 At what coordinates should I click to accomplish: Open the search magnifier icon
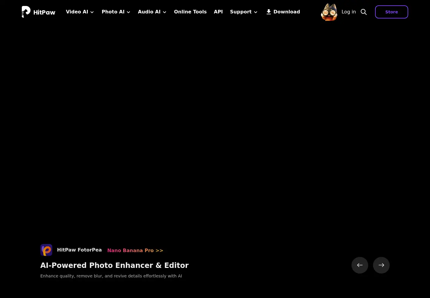pyautogui.click(x=364, y=12)
